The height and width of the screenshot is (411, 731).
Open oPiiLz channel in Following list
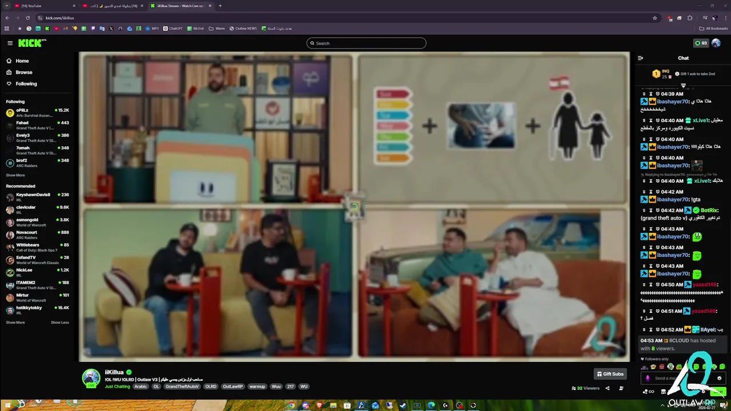(37, 112)
